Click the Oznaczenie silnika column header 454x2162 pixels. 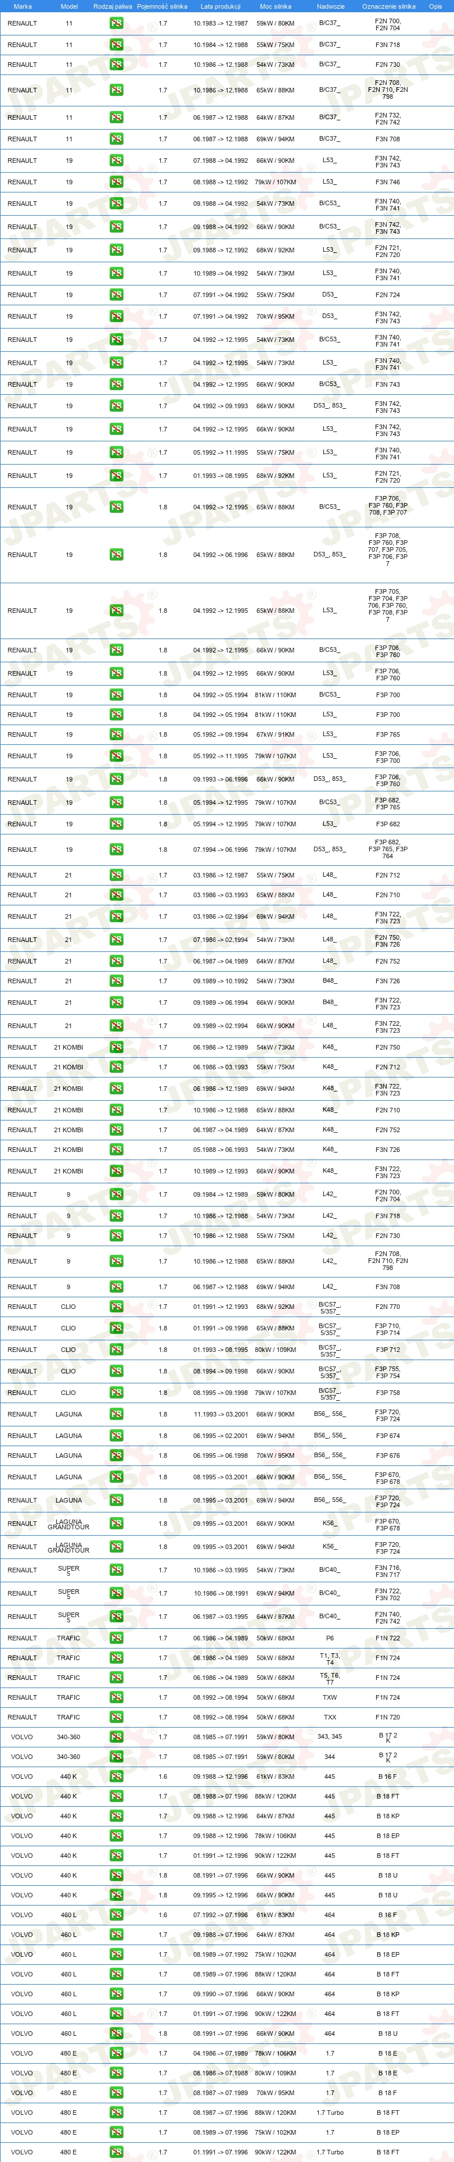[x=388, y=6]
